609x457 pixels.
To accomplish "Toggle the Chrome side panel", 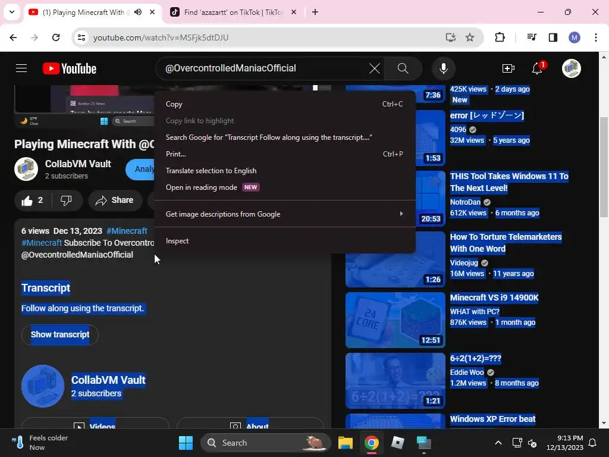I will (553, 37).
